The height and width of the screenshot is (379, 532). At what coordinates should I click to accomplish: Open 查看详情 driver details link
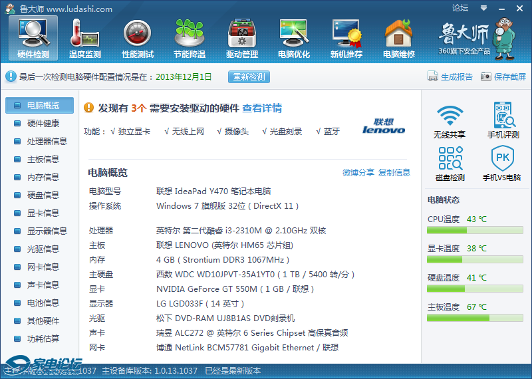click(x=262, y=108)
